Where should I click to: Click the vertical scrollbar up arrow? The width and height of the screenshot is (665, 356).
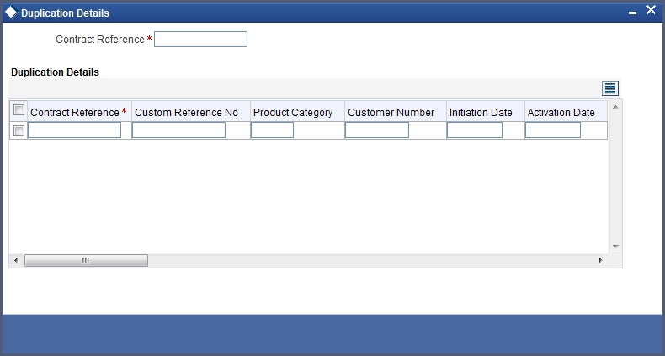615,107
